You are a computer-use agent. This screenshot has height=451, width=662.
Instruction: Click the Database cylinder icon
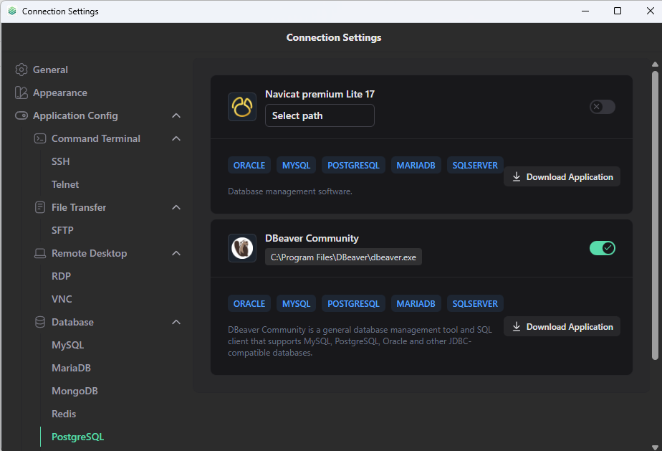click(40, 322)
